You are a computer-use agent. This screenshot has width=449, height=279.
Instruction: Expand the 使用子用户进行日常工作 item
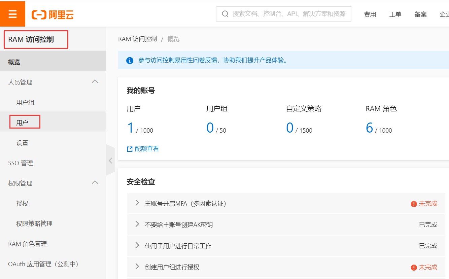click(x=137, y=245)
